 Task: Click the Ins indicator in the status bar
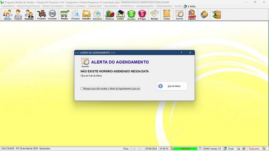pos(141,149)
